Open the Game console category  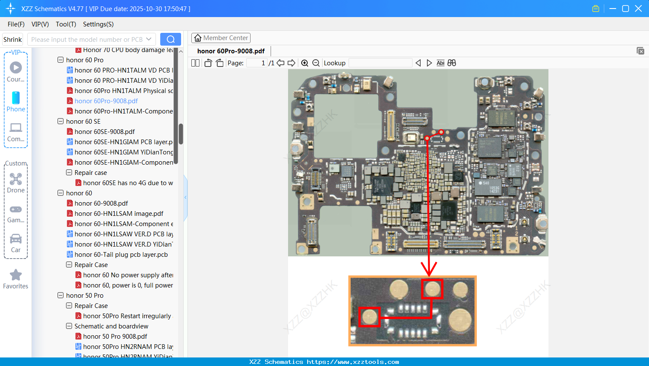(16, 213)
